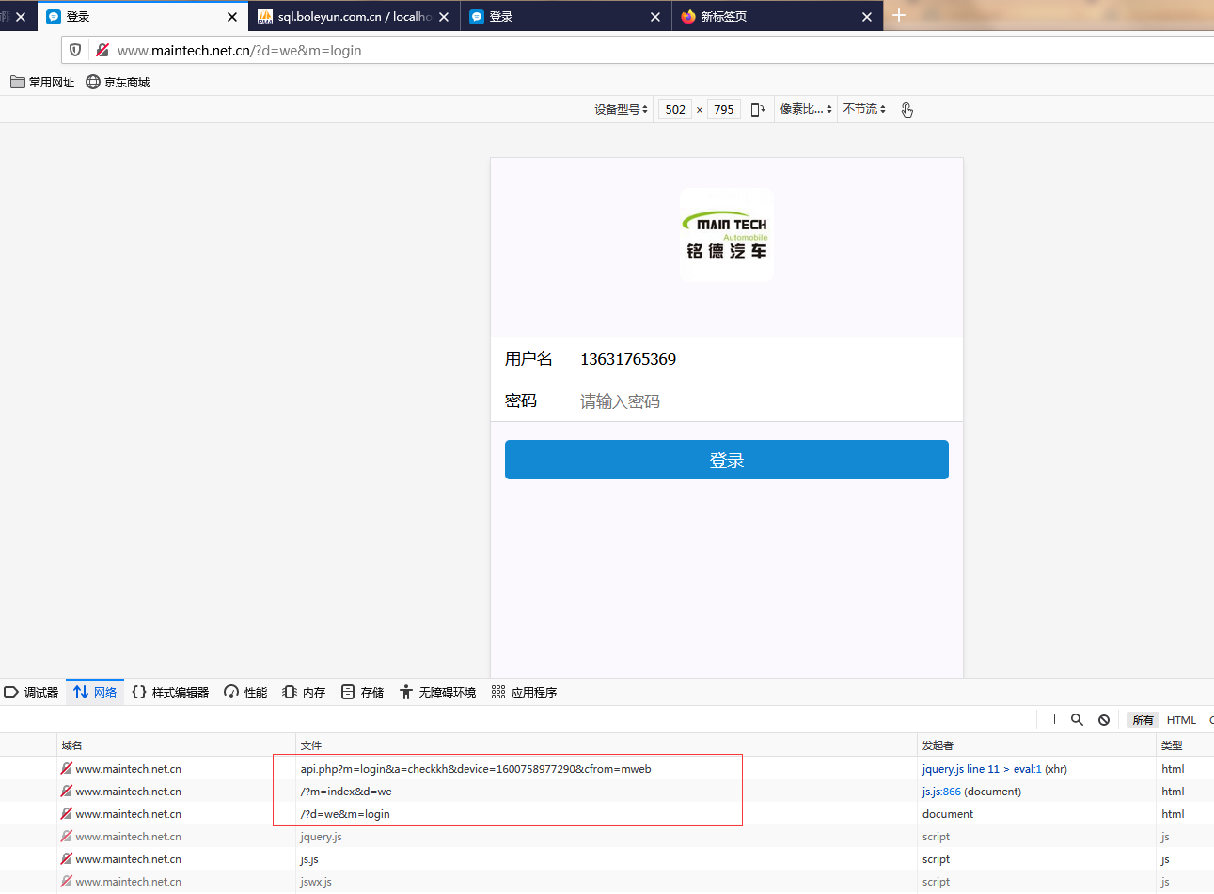Click the shield tracking protection icon

click(x=75, y=50)
